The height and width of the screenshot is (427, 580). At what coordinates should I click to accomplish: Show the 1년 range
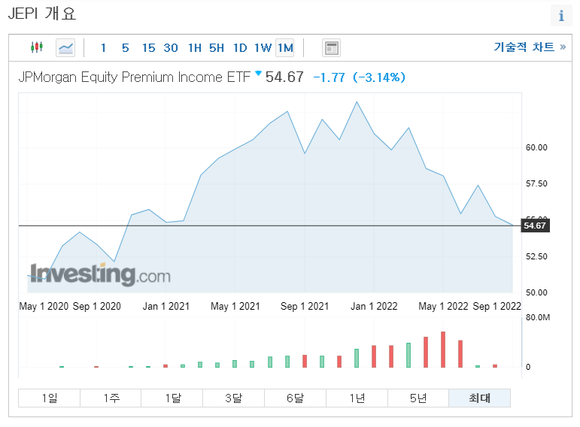[357, 398]
